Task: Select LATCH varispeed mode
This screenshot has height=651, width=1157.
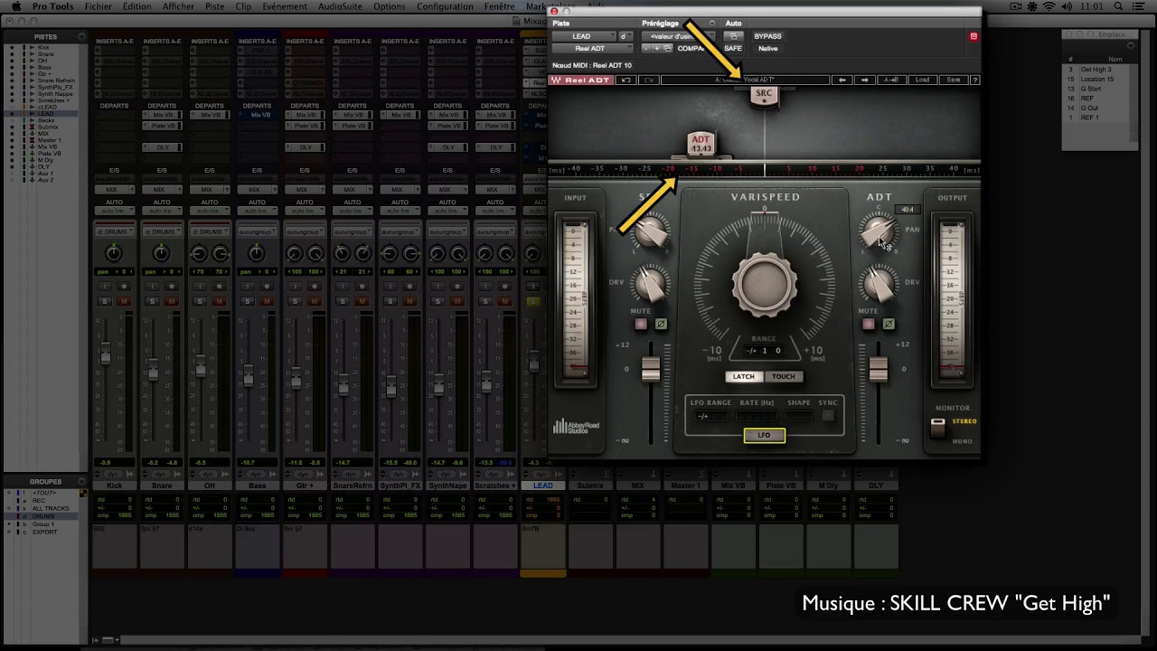Action: click(x=743, y=377)
